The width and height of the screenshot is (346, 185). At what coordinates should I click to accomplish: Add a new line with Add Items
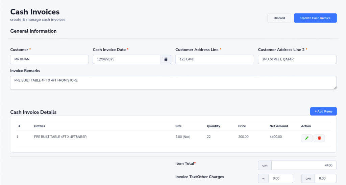click(323, 111)
